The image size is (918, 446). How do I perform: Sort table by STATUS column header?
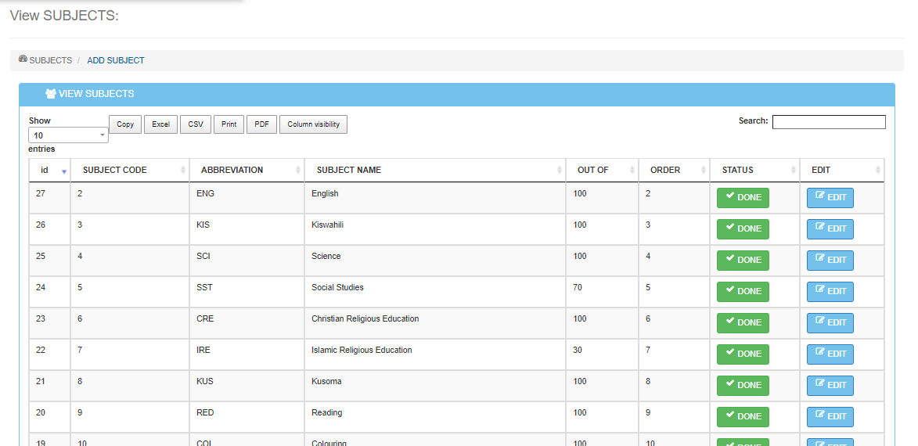pos(737,171)
